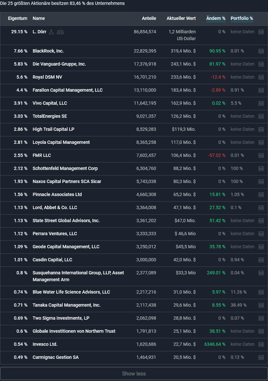268x381 pixels.
Task: Click the calendar icon in the BlackRock row
Action: 261,51
